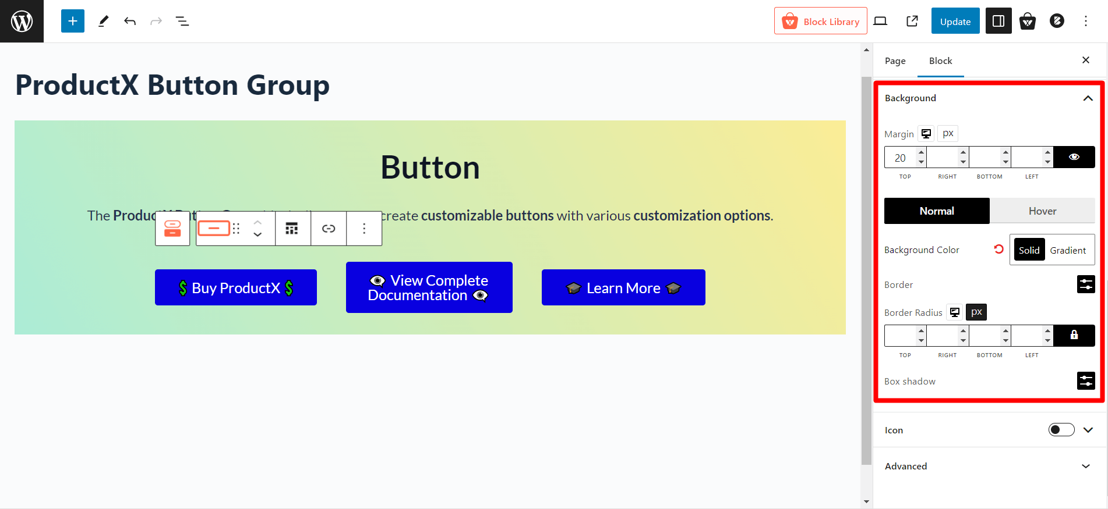Open the three-dot block options icon

[x=364, y=228]
